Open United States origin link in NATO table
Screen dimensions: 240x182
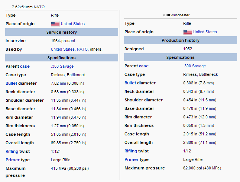tap(73, 24)
